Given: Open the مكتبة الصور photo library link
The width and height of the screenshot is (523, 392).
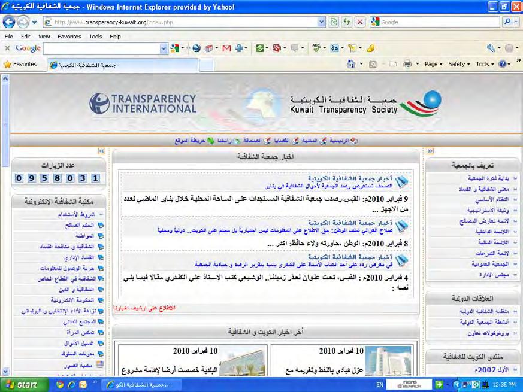Looking at the screenshot, I should (x=78, y=365).
